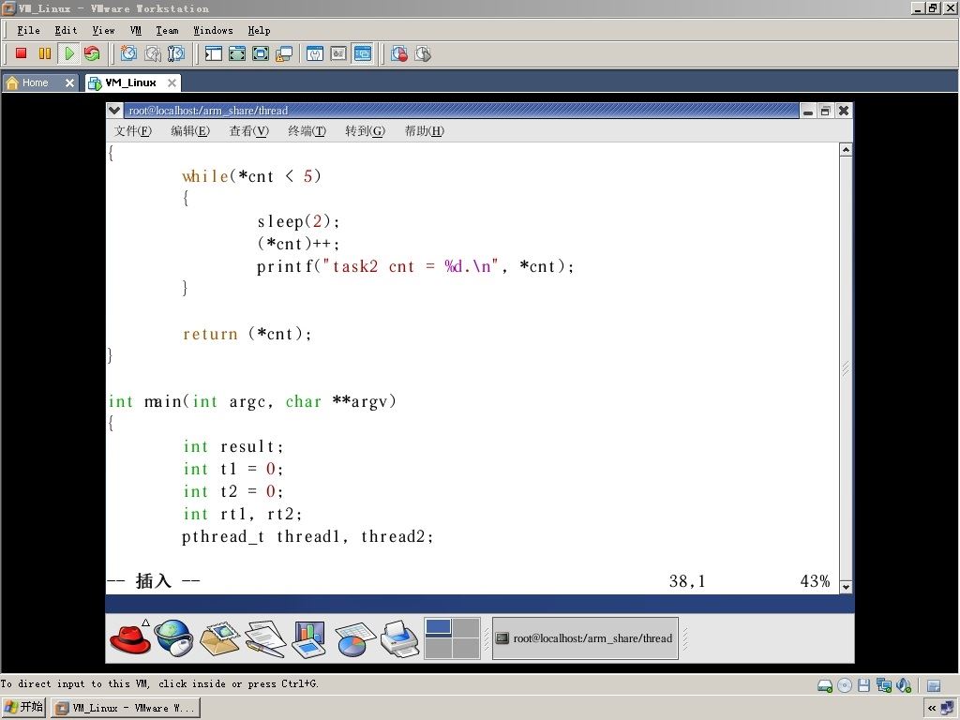Viewport: 960px width, 720px height.
Task: Click the sound device status icon
Action: coord(903,685)
